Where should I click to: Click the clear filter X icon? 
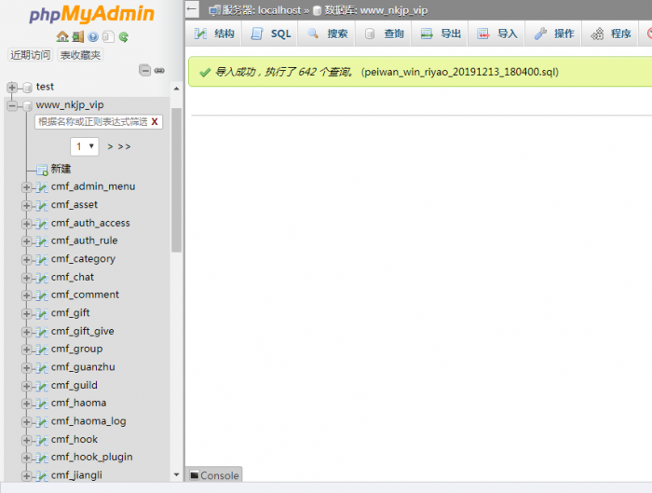coord(155,122)
